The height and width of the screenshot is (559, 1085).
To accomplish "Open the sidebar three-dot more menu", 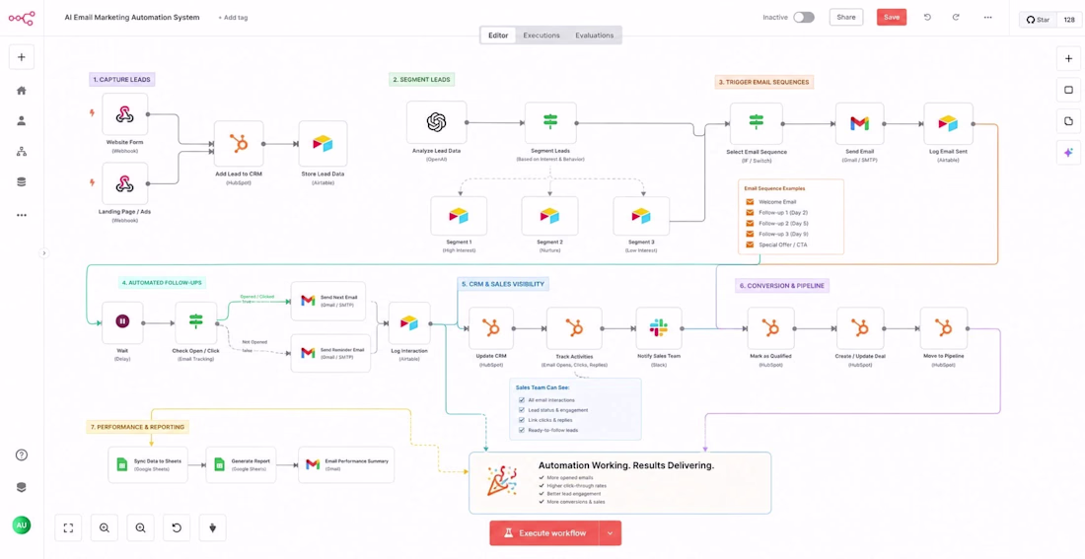I will click(x=22, y=215).
